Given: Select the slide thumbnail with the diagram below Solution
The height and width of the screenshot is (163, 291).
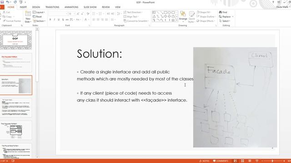Looking at the screenshot, I should (16, 130).
